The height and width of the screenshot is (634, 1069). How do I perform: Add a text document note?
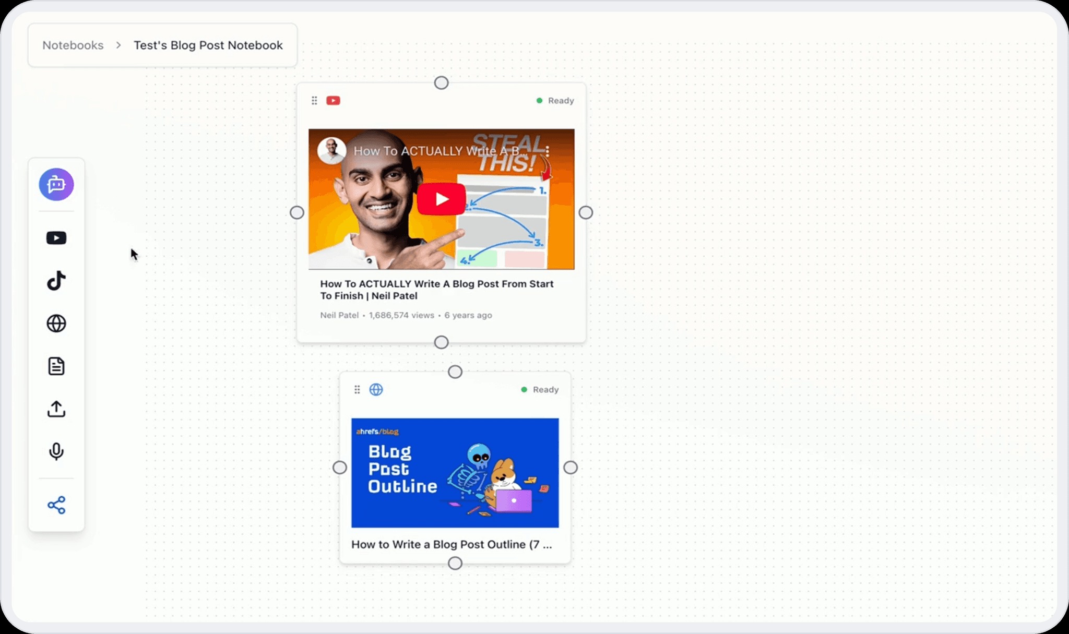coord(56,366)
